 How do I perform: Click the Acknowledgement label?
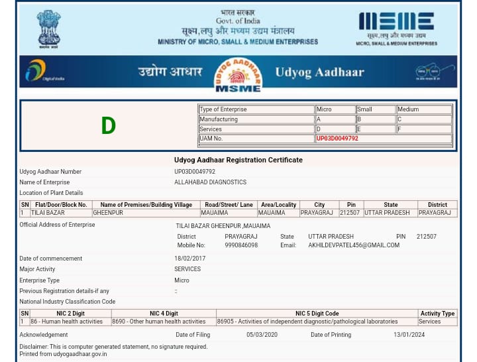click(x=44, y=335)
